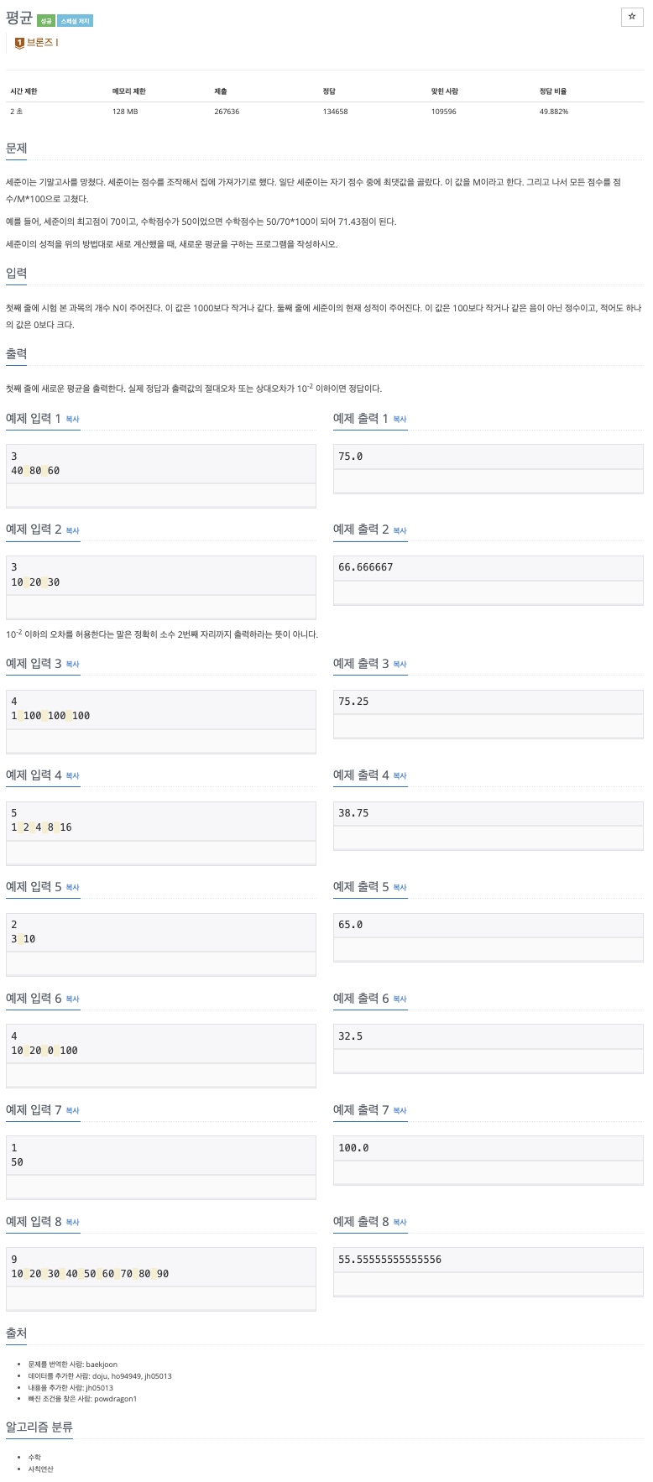Open powdragon1's profile link
This screenshot has width=653, height=1482.
coord(118,1399)
